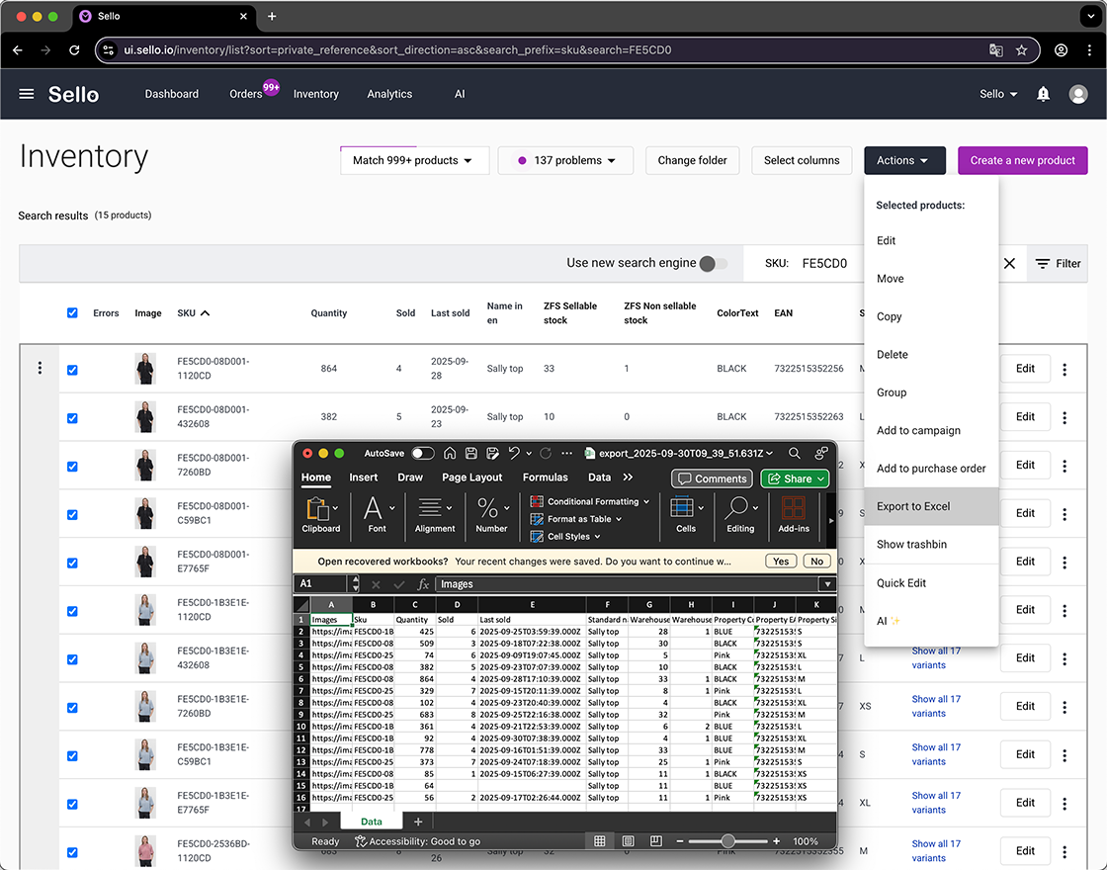The height and width of the screenshot is (870, 1107).
Task: Open the Match 999+ products dropdown
Action: click(x=414, y=158)
